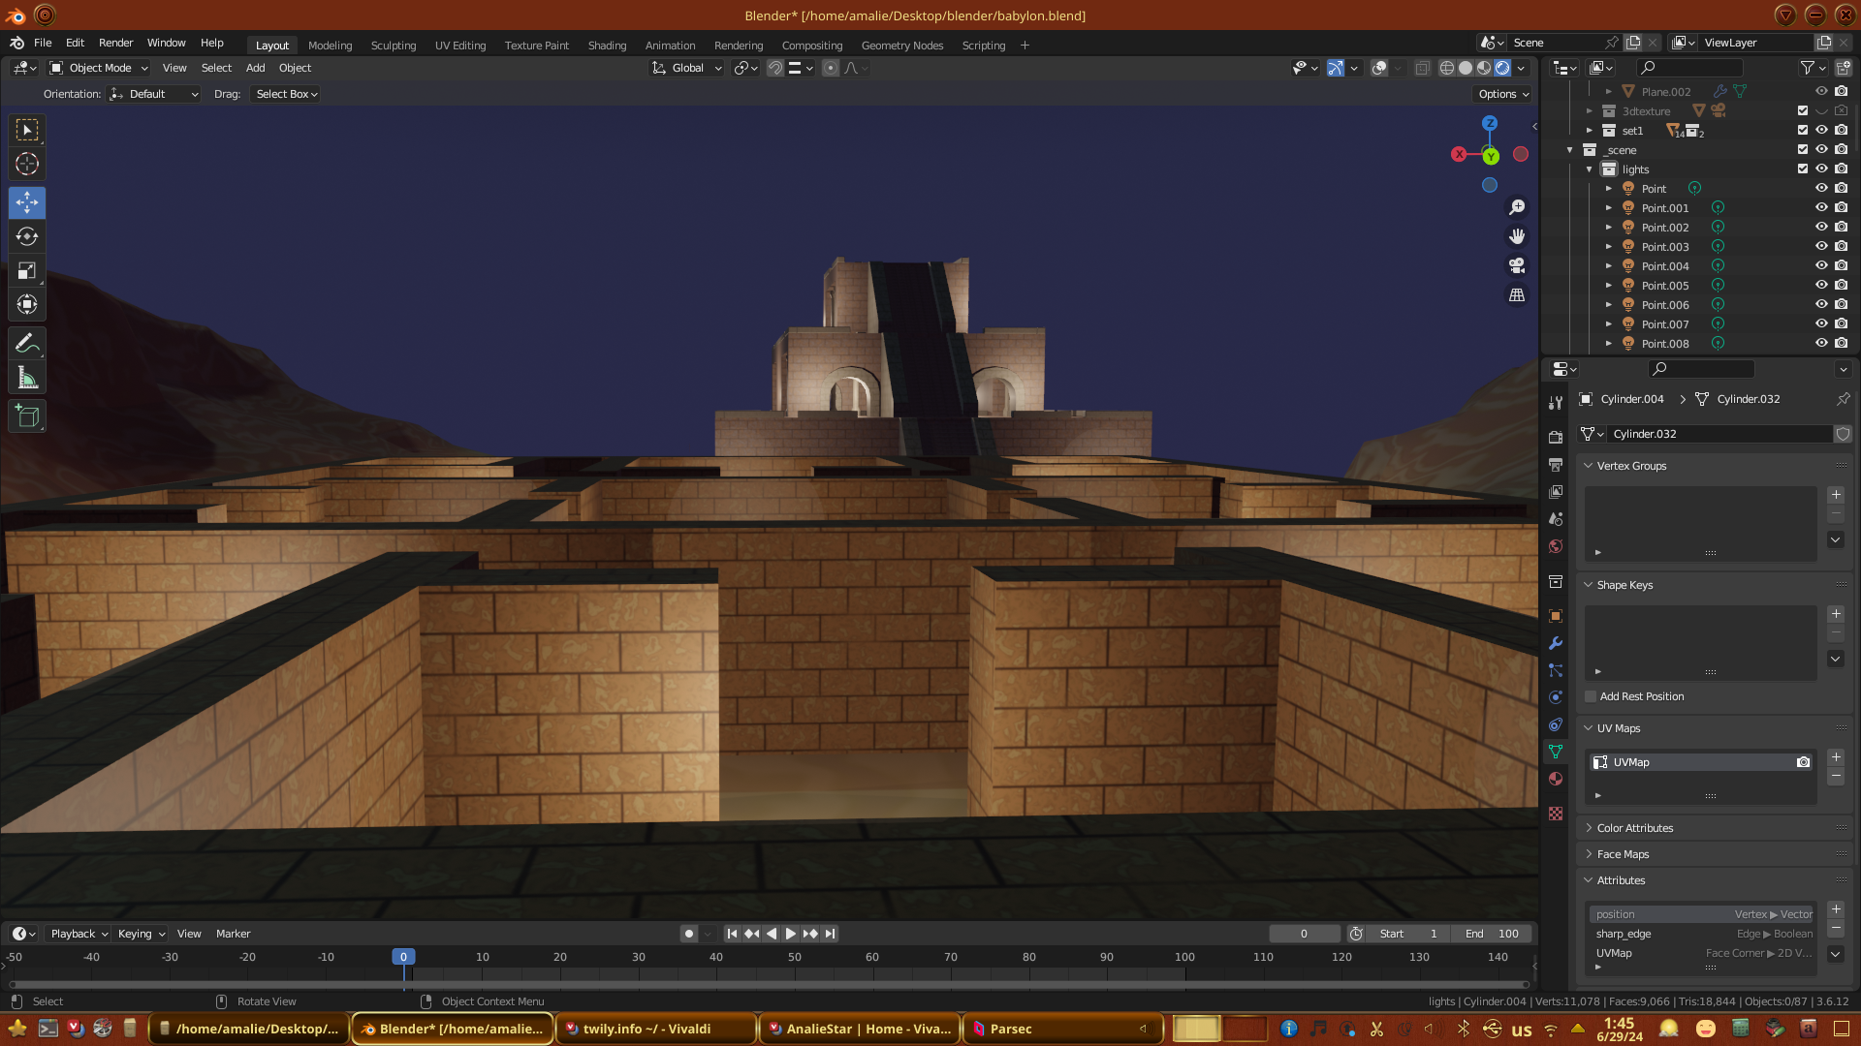Collapse the lights collection in the outliner

1590,169
